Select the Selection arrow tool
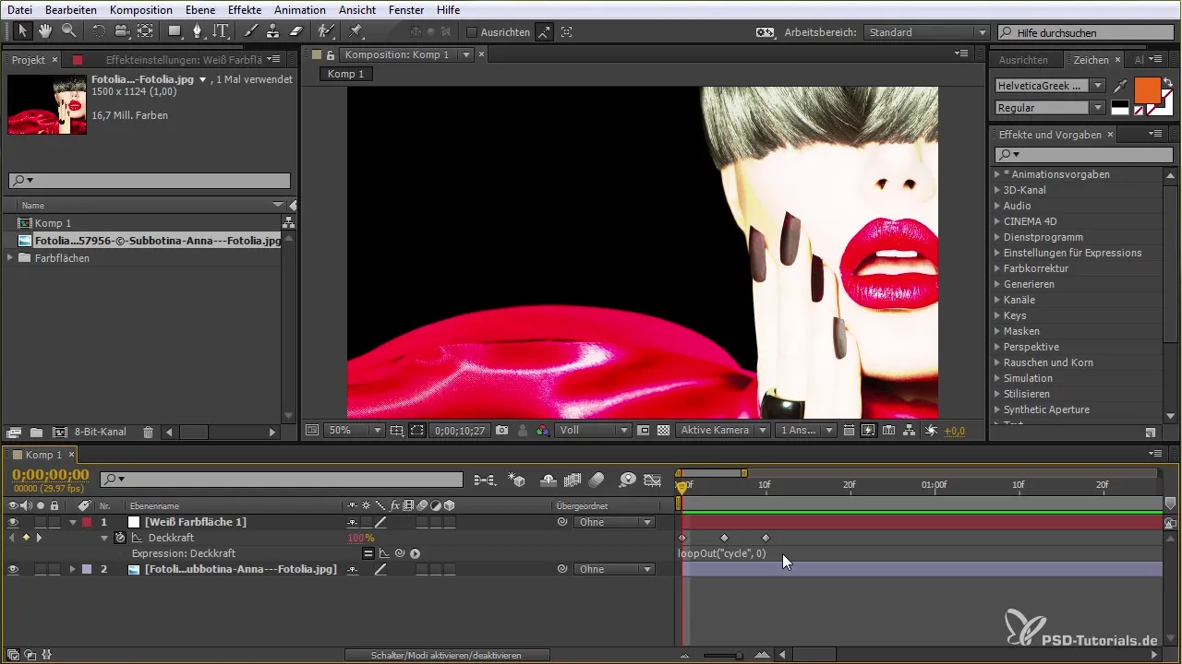This screenshot has width=1182, height=664. click(23, 31)
